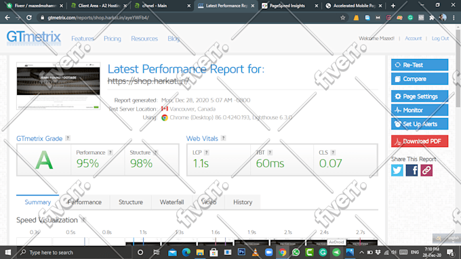Switch to the Structure tab
The image size is (461, 259).
click(x=131, y=202)
